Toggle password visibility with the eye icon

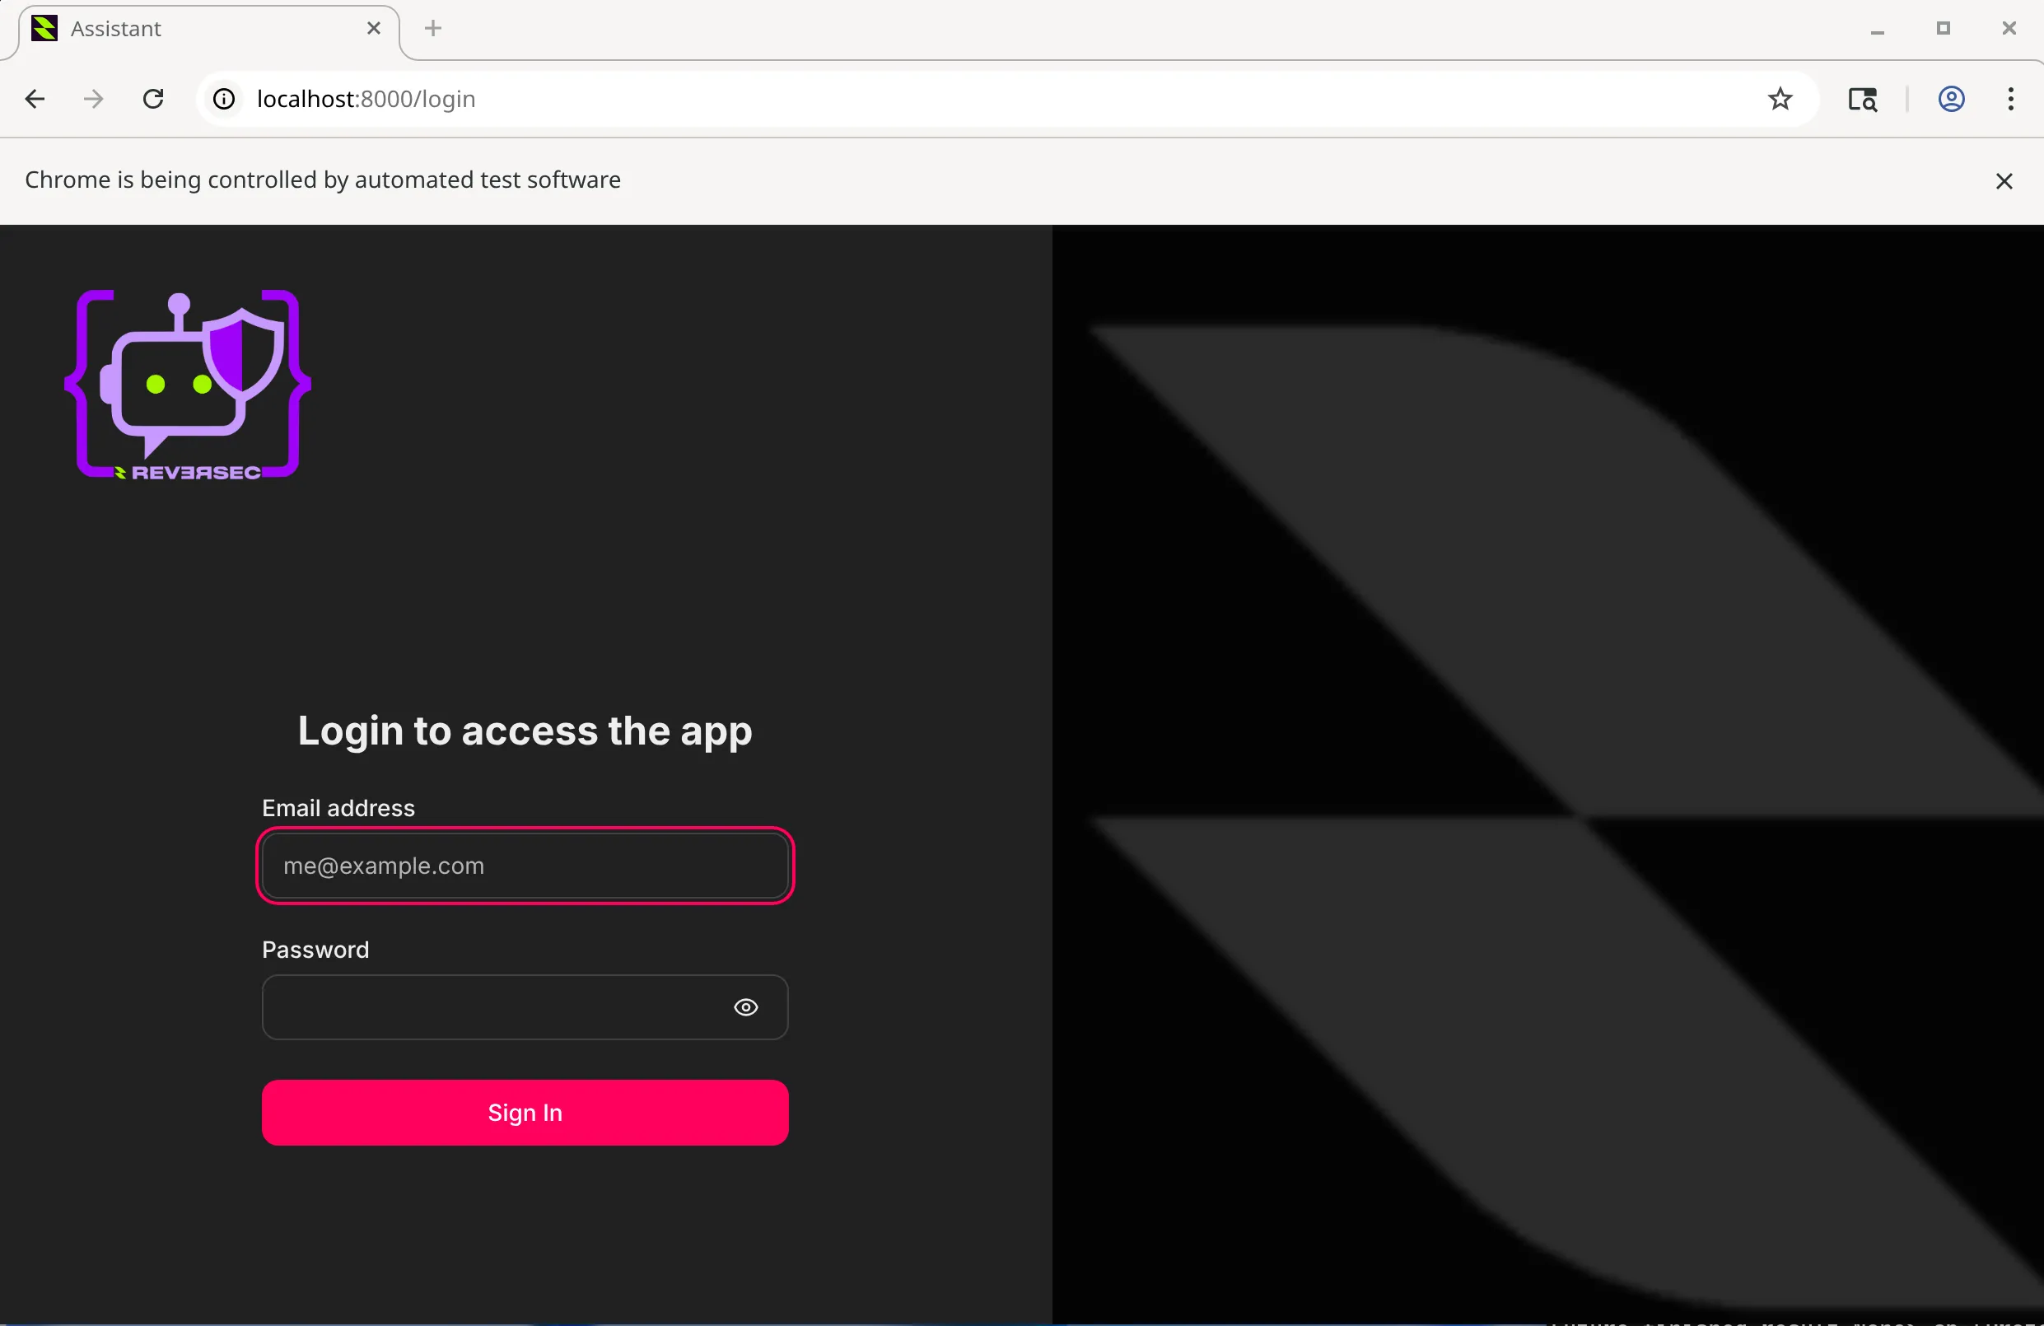(x=745, y=1006)
